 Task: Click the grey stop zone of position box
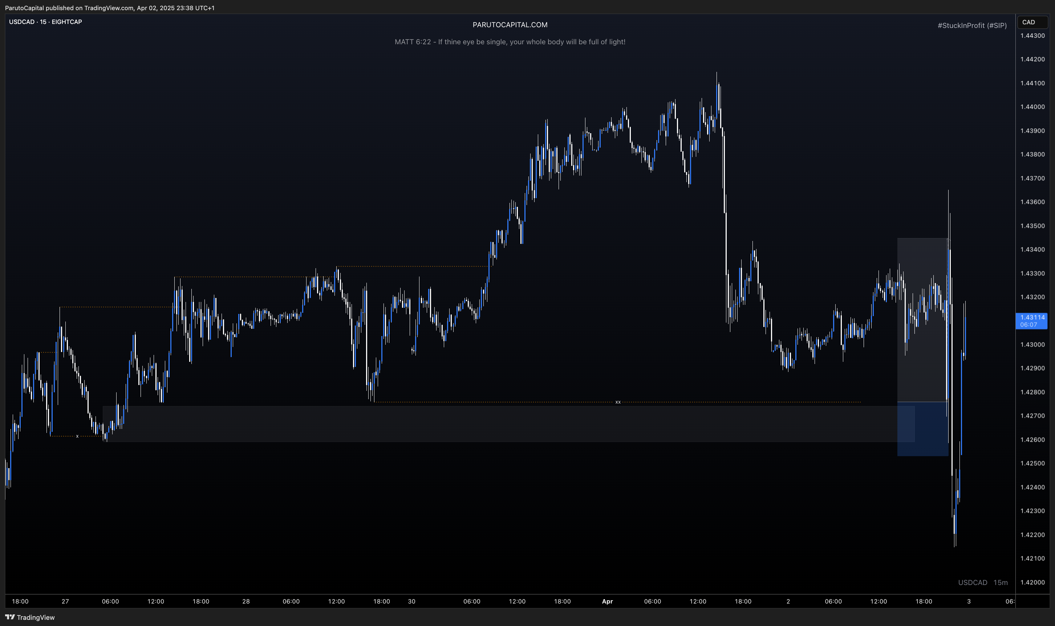point(922,320)
